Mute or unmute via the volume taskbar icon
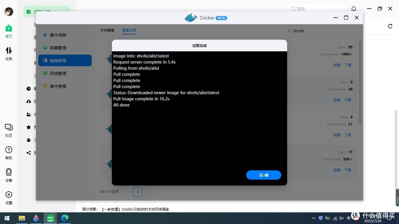Image resolution: width=399 pixels, height=224 pixels. click(341, 218)
